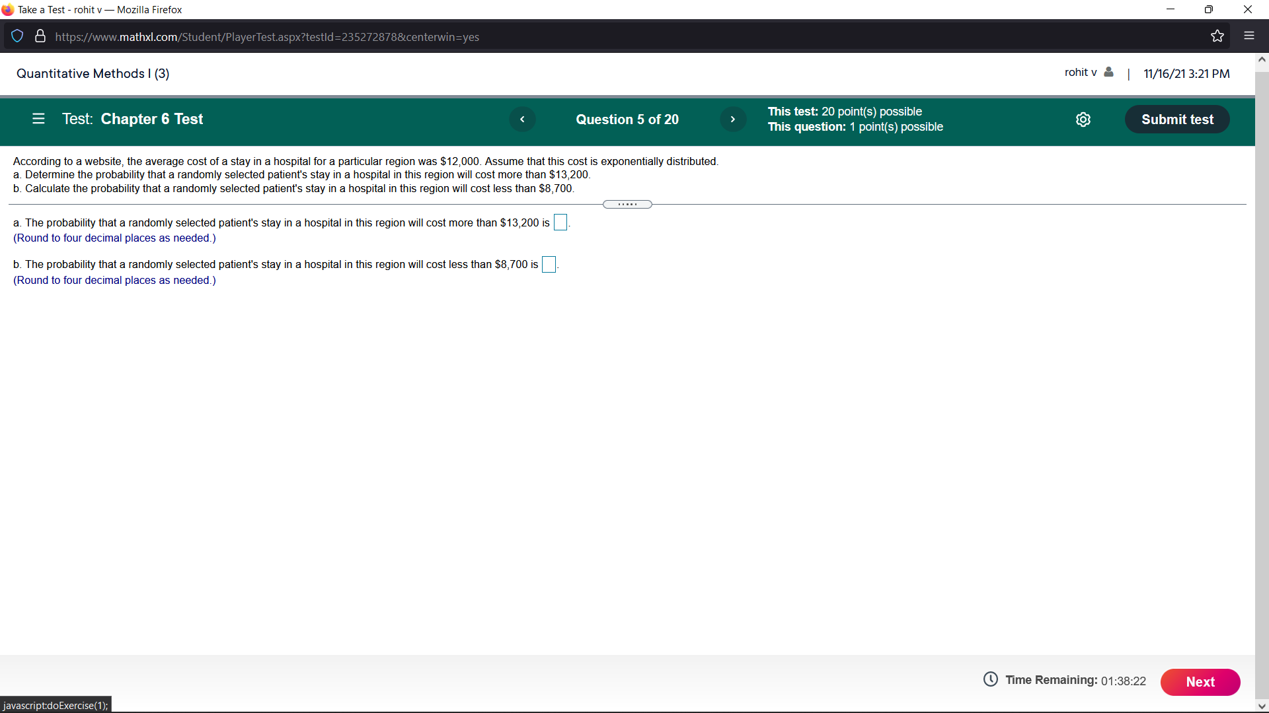1269x713 pixels.
Task: Click the previous question arrow
Action: pyautogui.click(x=522, y=119)
